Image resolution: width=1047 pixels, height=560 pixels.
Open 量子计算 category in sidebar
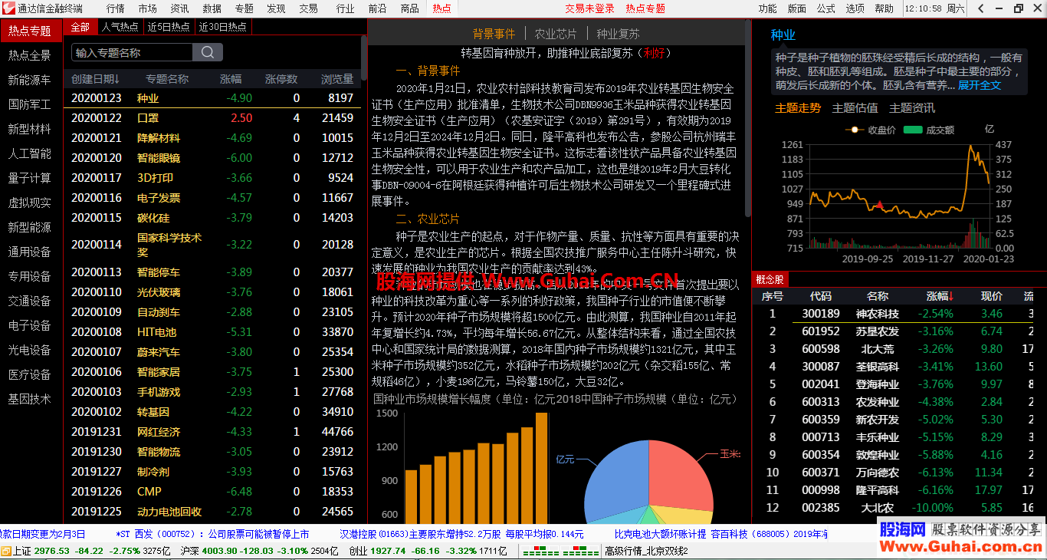tap(30, 178)
